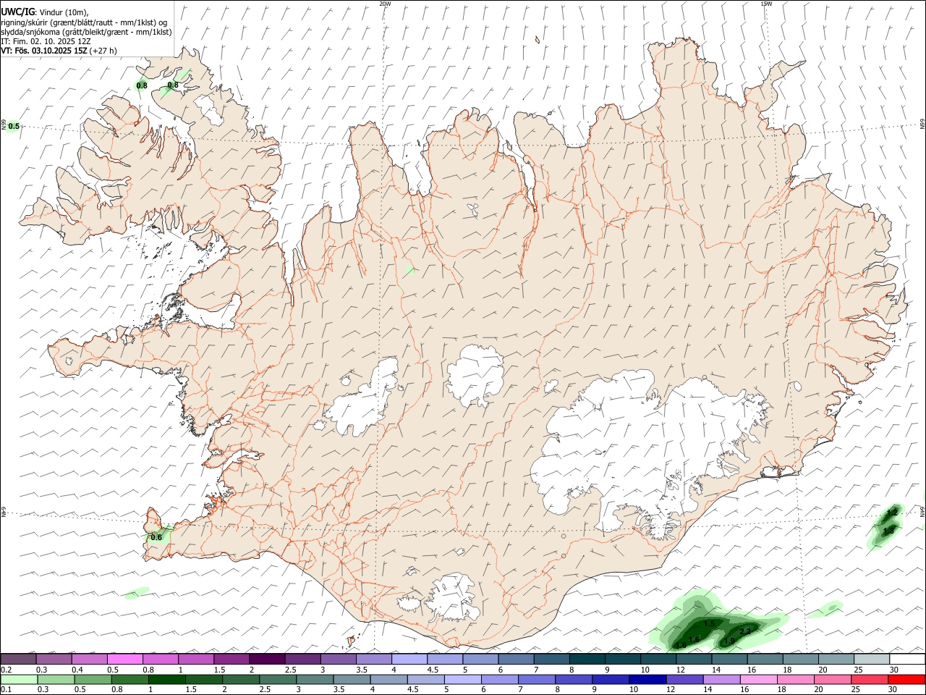Click the 1.9 precipitation value label

click(x=729, y=641)
